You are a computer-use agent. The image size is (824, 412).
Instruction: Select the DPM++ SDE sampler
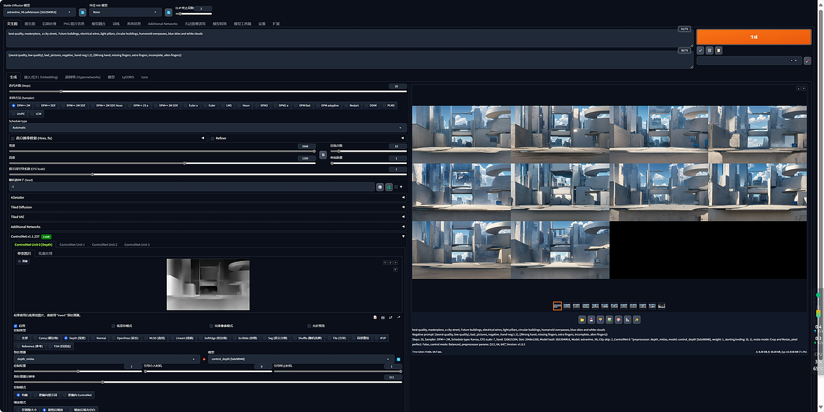45,105
